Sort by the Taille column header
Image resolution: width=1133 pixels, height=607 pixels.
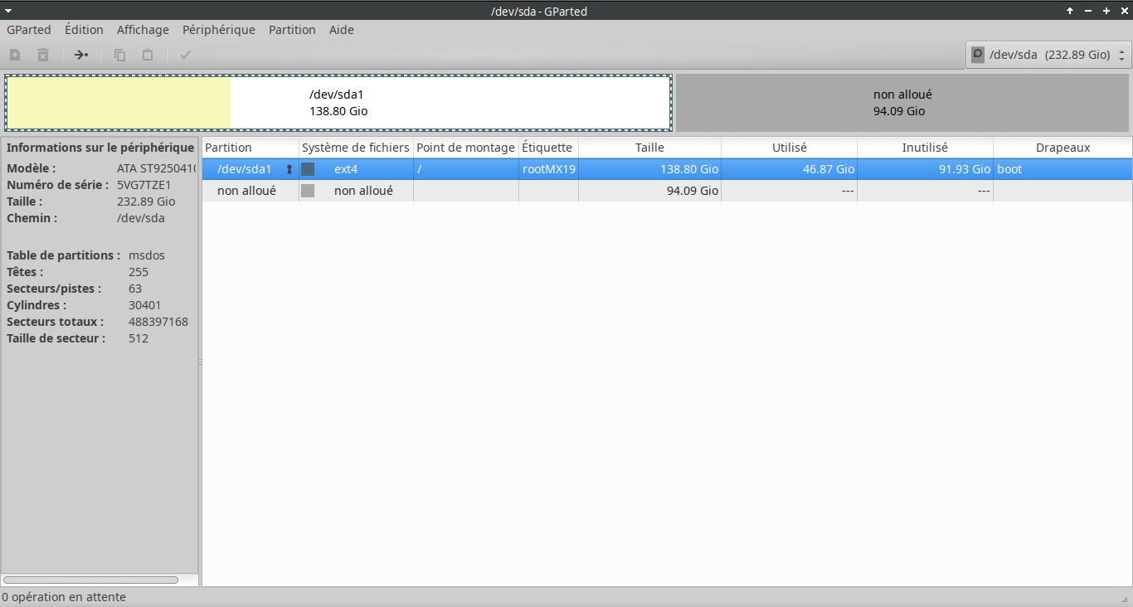(649, 148)
